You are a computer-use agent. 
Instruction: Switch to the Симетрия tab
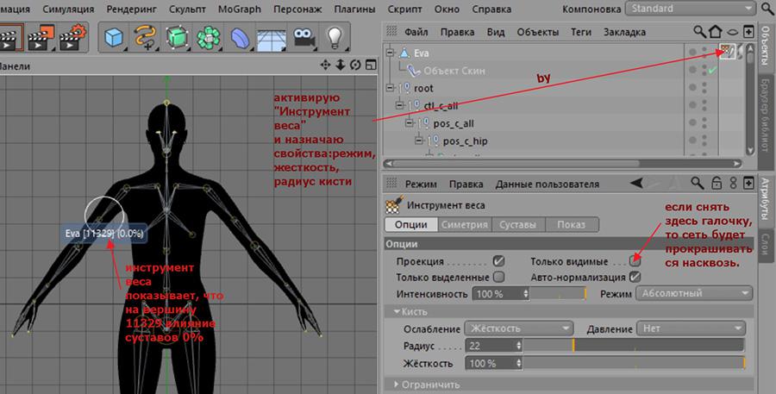point(464,224)
